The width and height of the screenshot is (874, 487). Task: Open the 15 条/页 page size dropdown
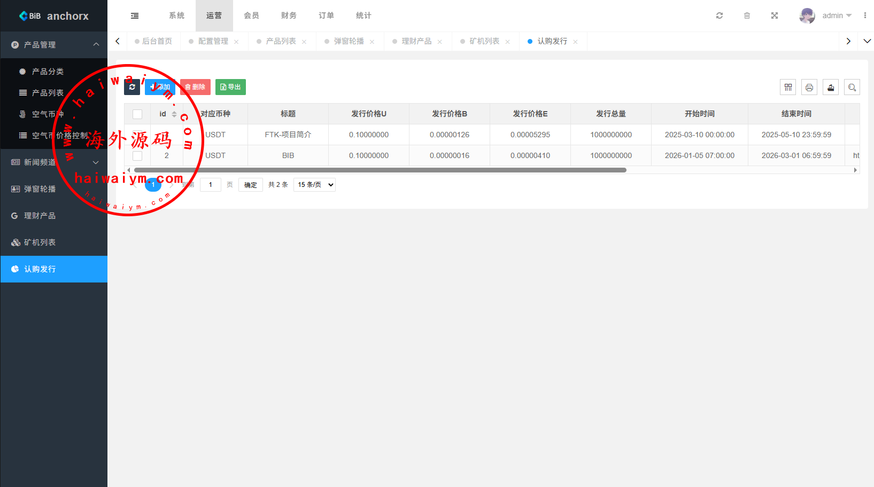tap(314, 185)
